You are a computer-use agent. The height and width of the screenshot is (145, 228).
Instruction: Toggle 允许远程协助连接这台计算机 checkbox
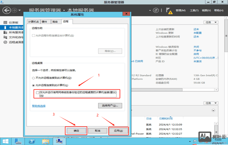(x=34, y=36)
